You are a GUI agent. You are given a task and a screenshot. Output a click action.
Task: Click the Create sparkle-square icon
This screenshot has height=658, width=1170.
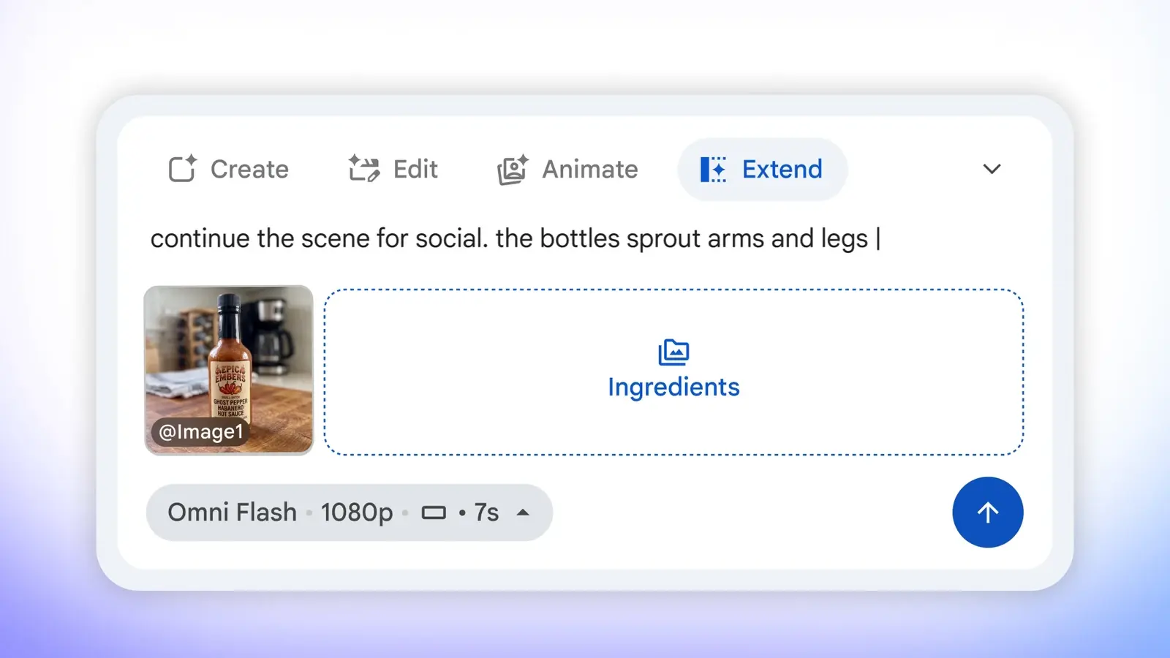pyautogui.click(x=183, y=168)
